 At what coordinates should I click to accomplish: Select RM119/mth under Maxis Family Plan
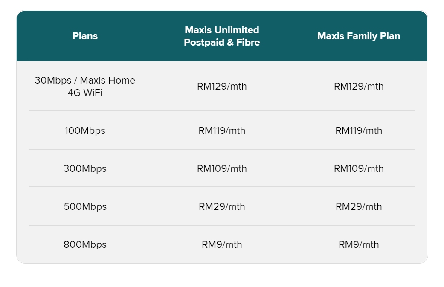pos(359,130)
